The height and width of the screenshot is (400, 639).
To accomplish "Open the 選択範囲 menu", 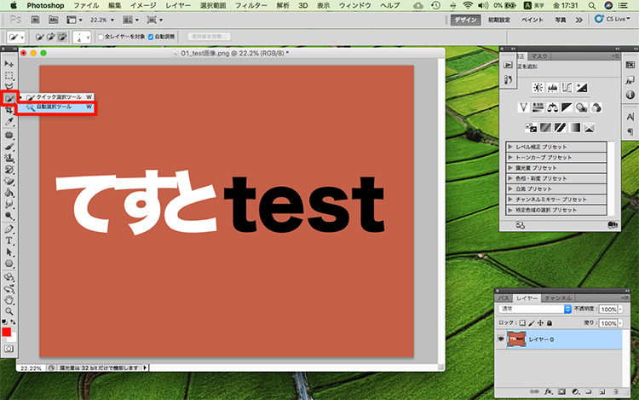I will (213, 5).
